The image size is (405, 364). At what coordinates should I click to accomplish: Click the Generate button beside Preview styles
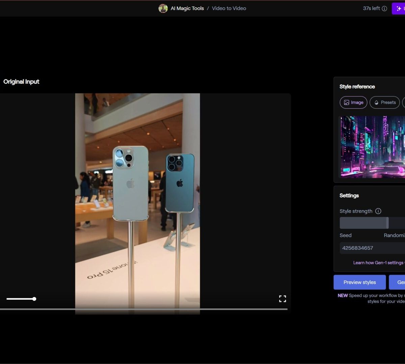[x=397, y=282]
